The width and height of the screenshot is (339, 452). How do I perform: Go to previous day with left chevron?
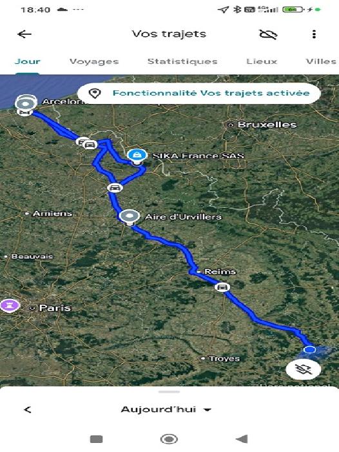(x=28, y=409)
